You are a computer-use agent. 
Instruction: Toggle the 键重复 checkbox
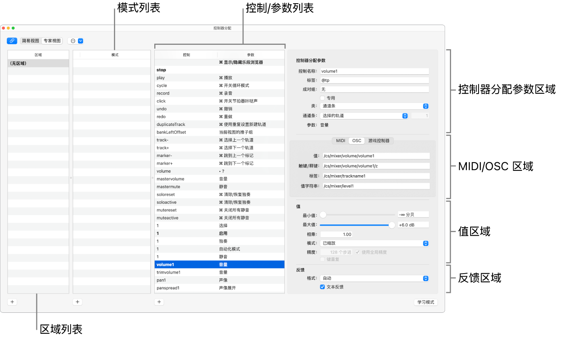pyautogui.click(x=322, y=259)
